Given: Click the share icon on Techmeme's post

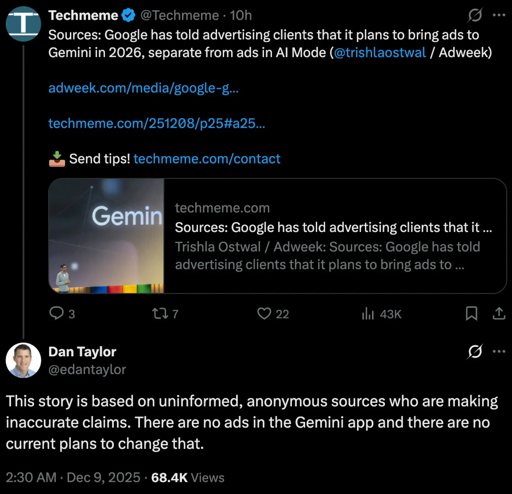Looking at the screenshot, I should click(499, 313).
